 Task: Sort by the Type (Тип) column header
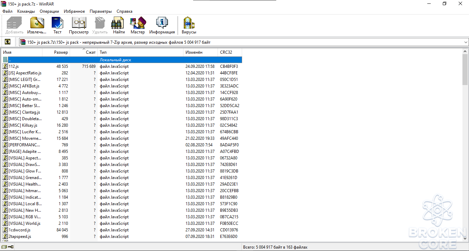point(141,52)
